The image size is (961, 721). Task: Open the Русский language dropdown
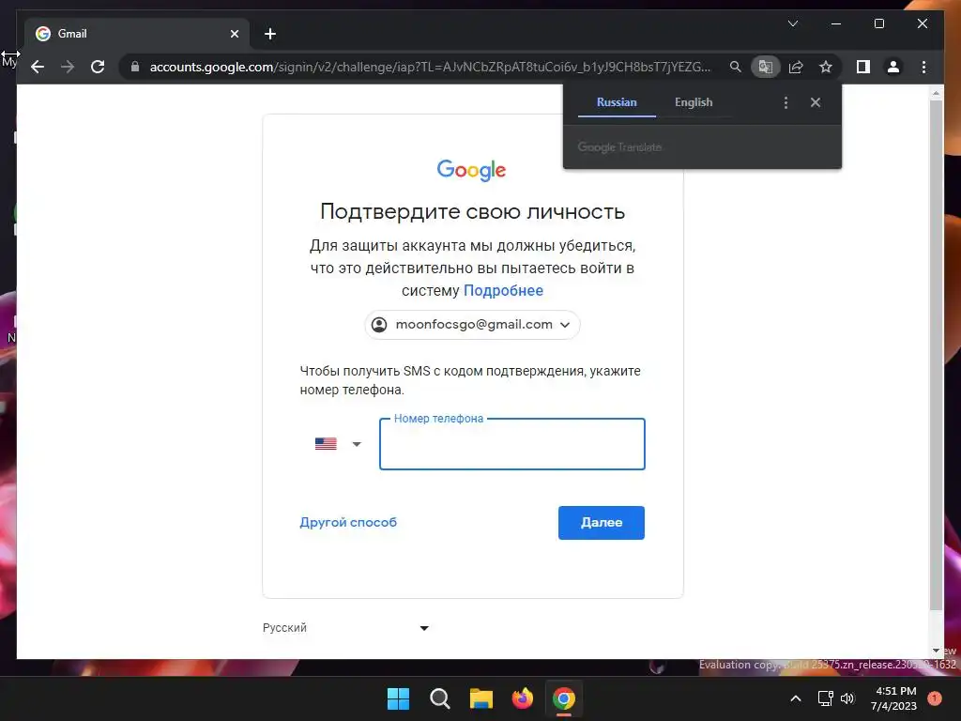(345, 628)
